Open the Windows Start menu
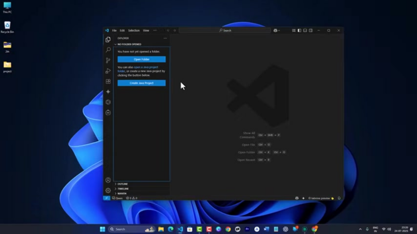 coord(102,229)
